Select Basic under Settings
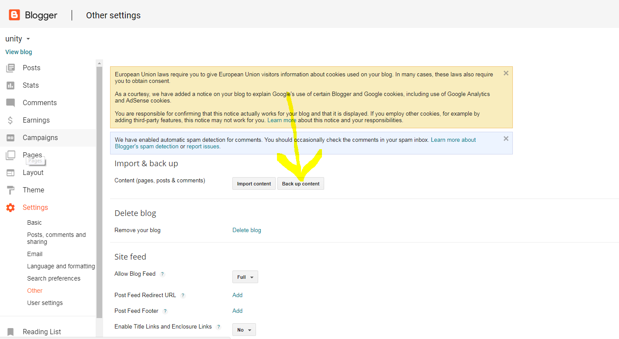Image resolution: width=619 pixels, height=339 pixels. (x=35, y=223)
